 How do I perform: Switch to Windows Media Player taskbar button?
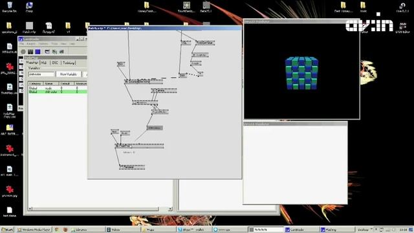[x=34, y=230]
